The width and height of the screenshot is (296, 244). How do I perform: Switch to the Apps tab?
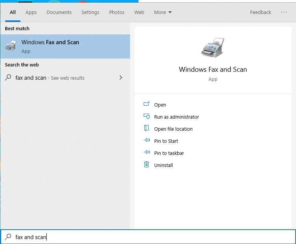[x=31, y=12]
